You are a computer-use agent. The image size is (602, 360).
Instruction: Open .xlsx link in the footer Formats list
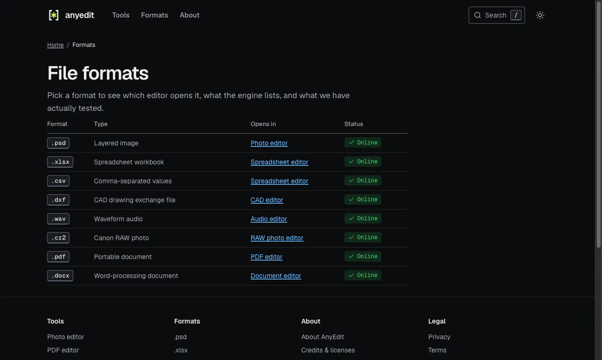[x=181, y=350]
